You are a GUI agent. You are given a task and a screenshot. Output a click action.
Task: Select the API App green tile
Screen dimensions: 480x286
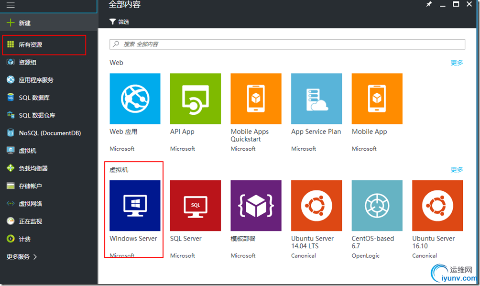pyautogui.click(x=196, y=99)
